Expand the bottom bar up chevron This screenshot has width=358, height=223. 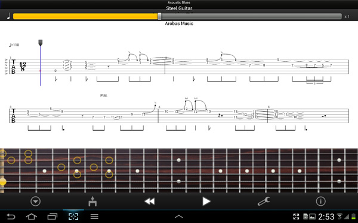(179, 216)
